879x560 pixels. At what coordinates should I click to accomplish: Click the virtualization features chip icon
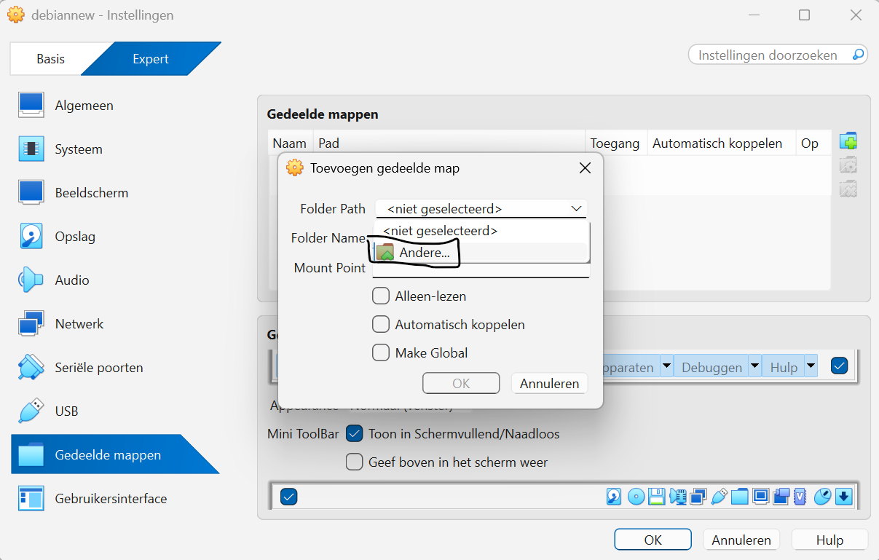(x=801, y=497)
